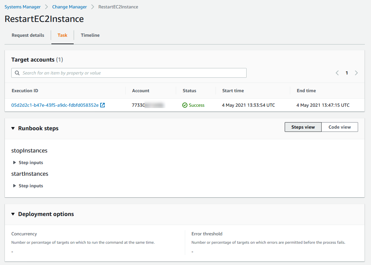This screenshot has height=265, width=371.
Task: Open the Timeline tab
Action: [x=90, y=35]
